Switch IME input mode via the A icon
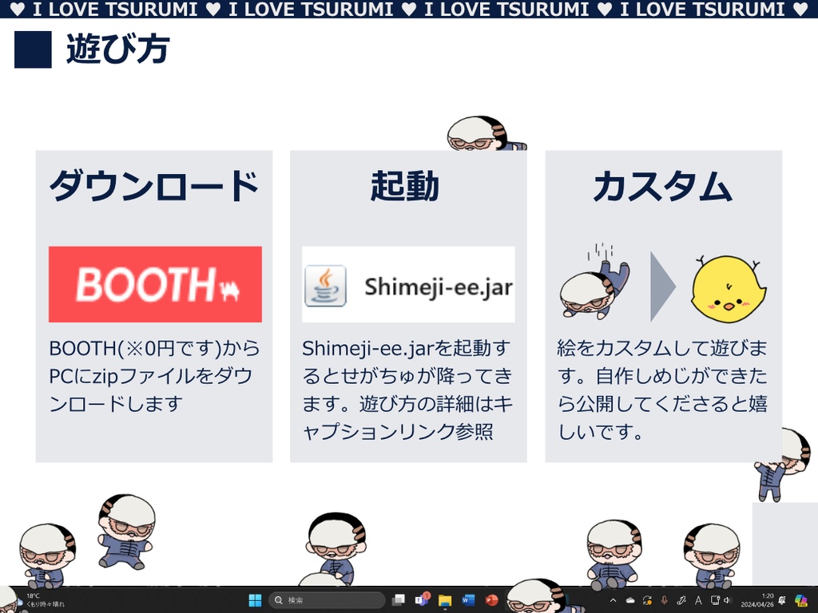This screenshot has width=818, height=613. click(698, 599)
